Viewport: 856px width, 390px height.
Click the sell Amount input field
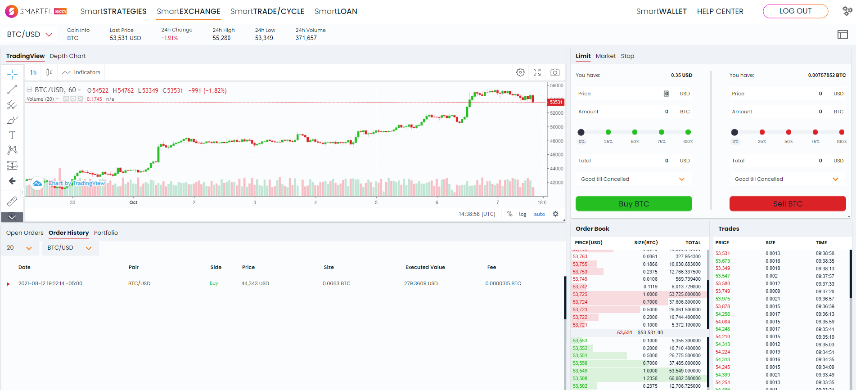point(788,112)
